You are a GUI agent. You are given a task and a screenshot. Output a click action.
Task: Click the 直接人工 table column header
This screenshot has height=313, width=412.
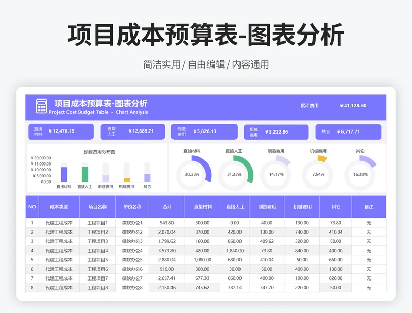(x=235, y=207)
